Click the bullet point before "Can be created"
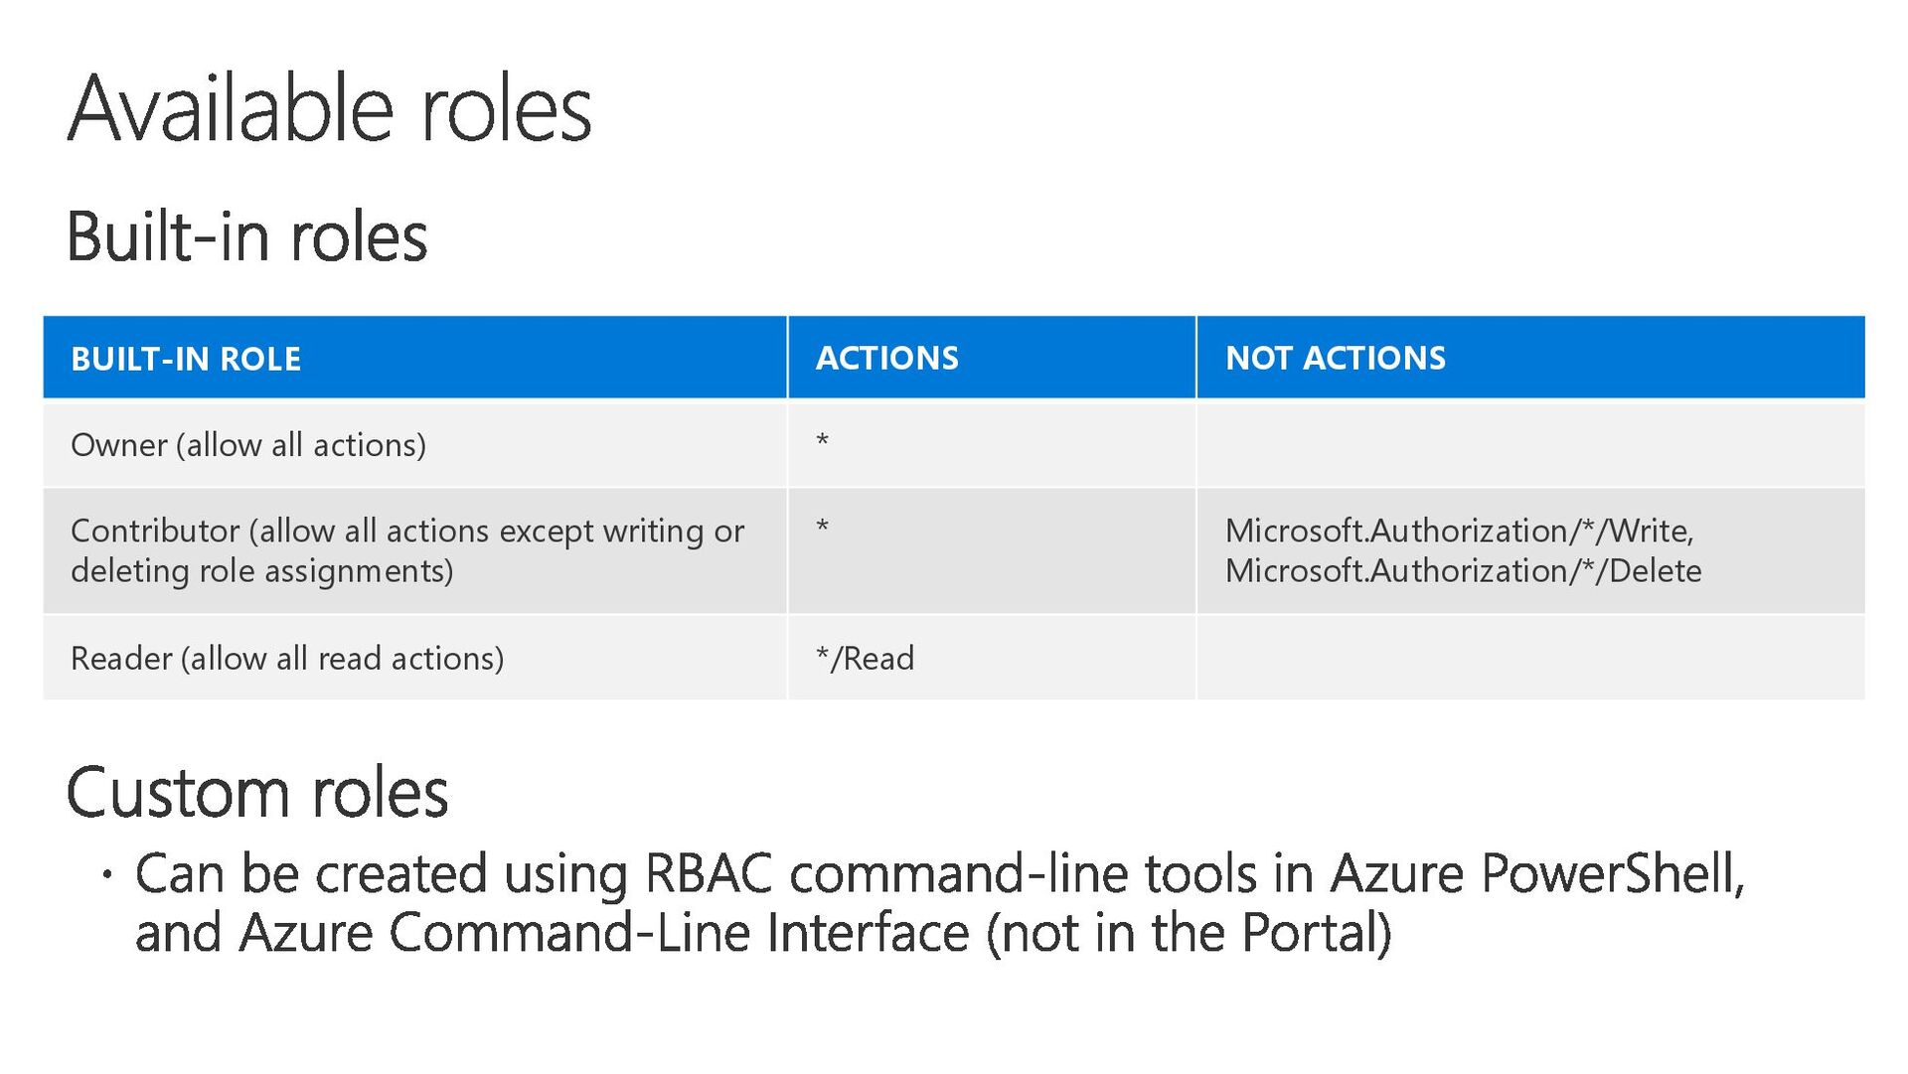The width and height of the screenshot is (1908, 1074). (x=106, y=875)
